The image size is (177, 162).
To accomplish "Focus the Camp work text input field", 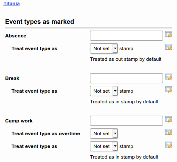I will click(x=126, y=121).
